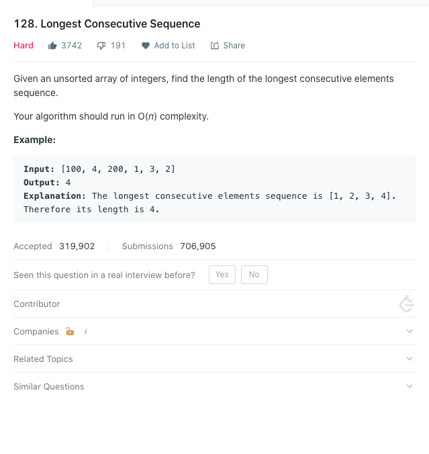Expand the Companies section chevron
The image size is (429, 454).
(410, 332)
